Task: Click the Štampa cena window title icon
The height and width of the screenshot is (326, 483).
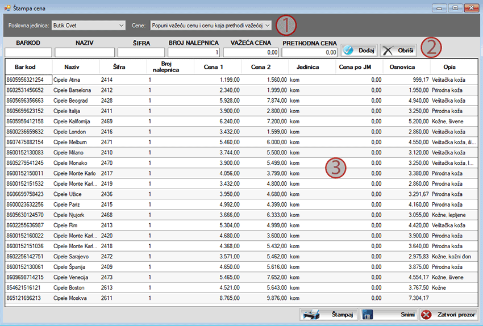Action: (7, 8)
